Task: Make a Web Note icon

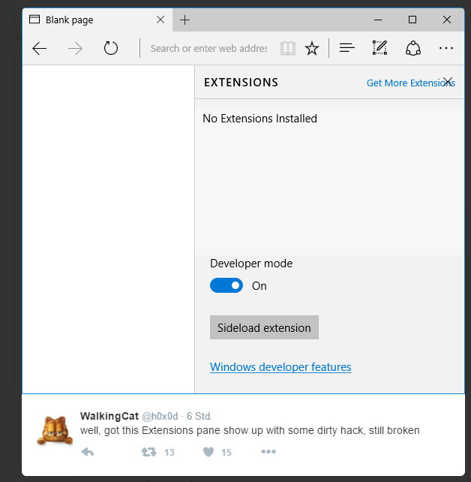Action: point(380,49)
